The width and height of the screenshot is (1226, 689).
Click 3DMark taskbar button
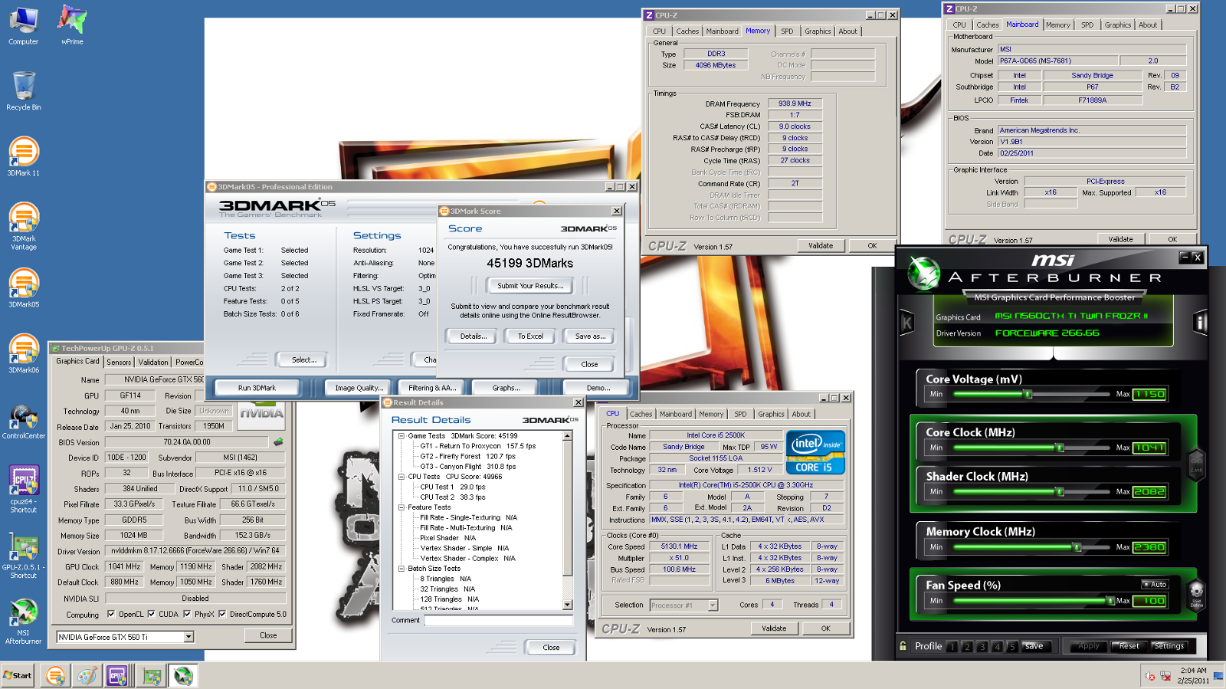click(55, 676)
